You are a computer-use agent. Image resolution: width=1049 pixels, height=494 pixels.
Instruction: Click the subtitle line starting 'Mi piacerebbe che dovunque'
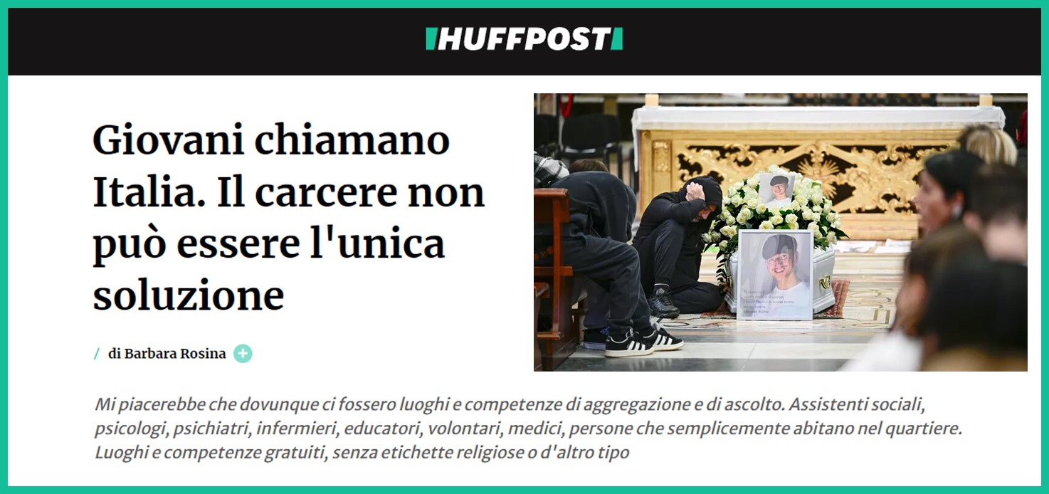[x=510, y=405]
